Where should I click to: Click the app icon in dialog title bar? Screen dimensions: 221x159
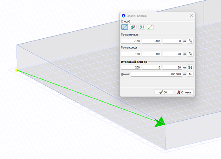pos(124,16)
